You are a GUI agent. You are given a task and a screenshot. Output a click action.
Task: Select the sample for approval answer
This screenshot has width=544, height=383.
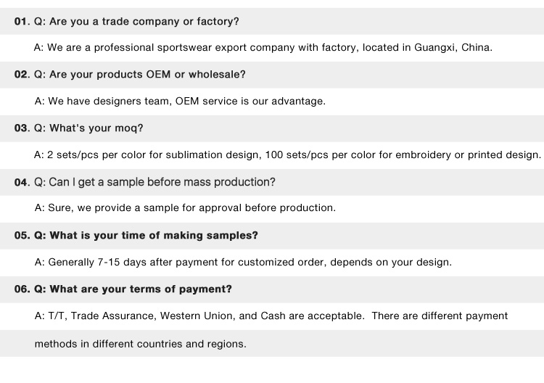point(185,208)
